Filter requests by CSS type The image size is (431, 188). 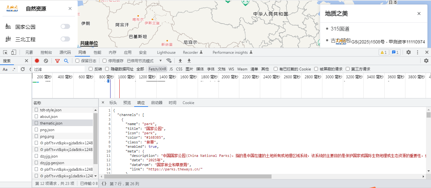[179, 69]
